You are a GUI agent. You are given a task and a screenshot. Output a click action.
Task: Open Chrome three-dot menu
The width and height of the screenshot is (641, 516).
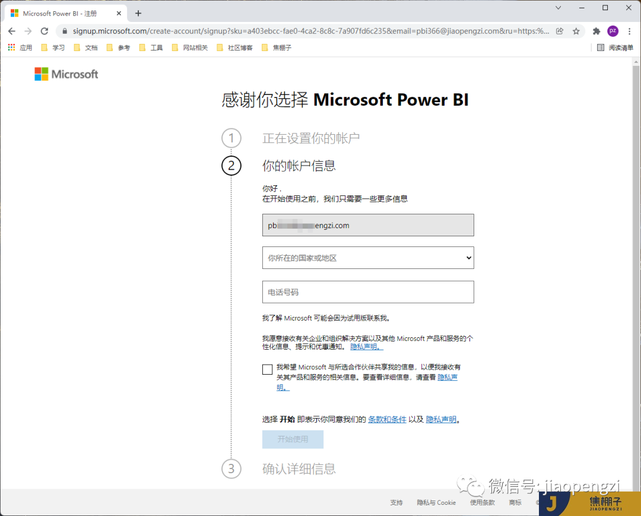630,31
